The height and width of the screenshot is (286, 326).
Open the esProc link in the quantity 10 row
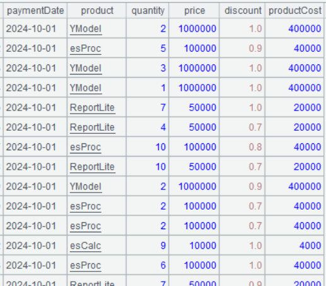85,147
